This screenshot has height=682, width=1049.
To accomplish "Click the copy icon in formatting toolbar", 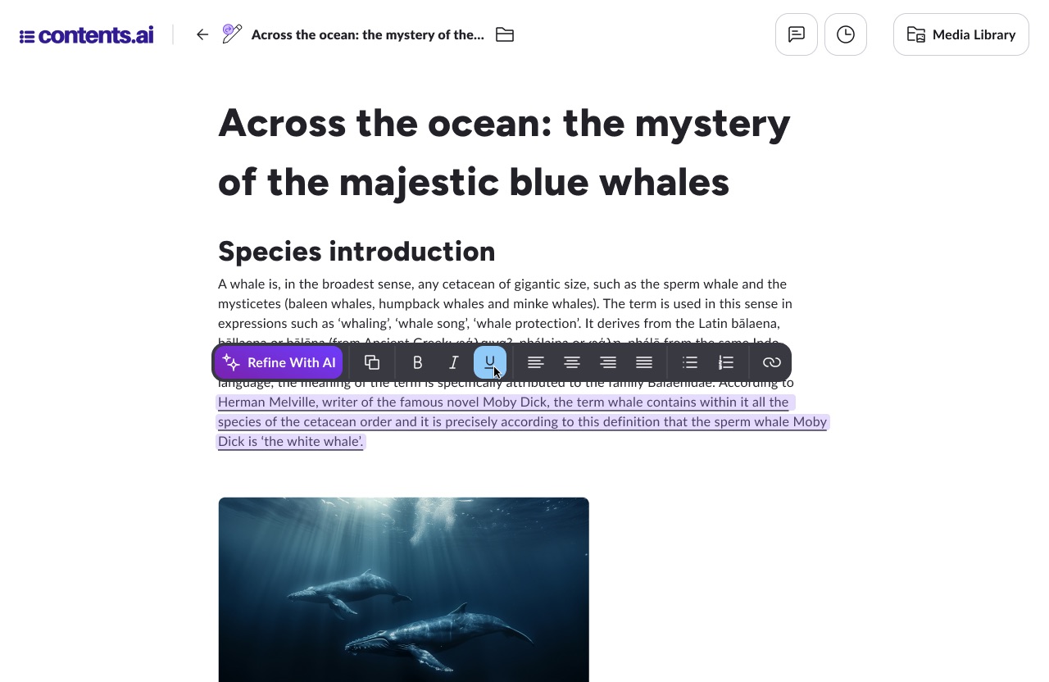I will coord(372,362).
